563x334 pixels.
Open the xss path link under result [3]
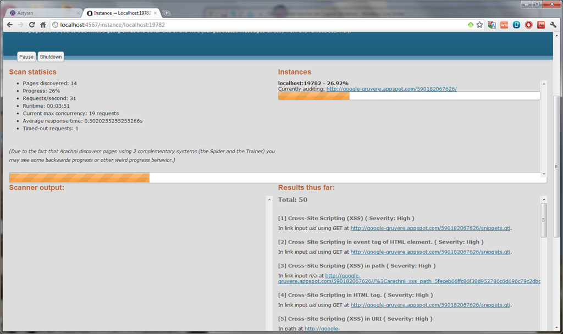(x=409, y=279)
